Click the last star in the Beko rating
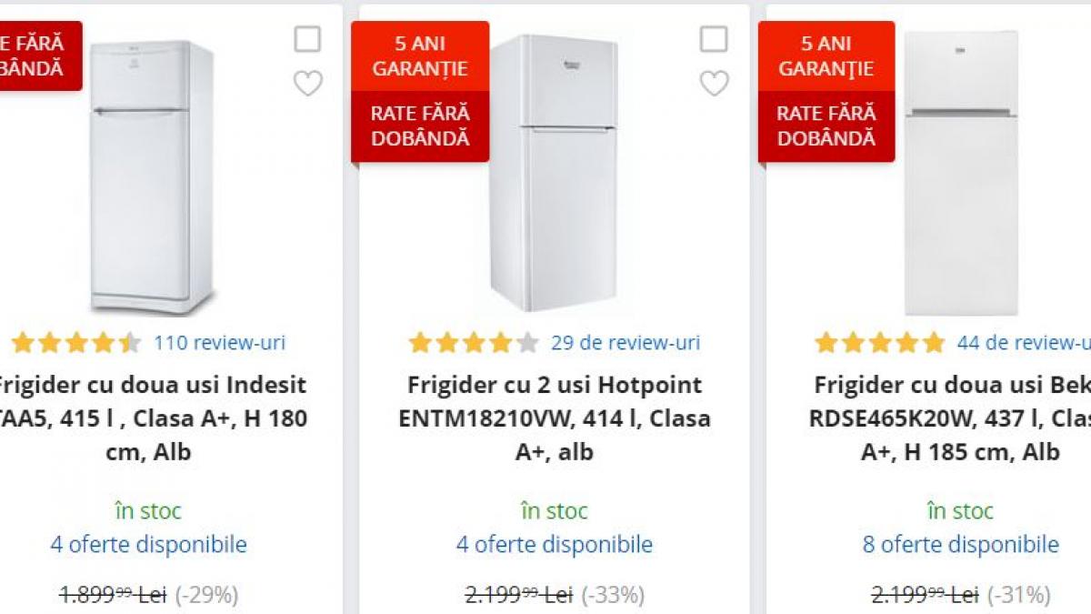The width and height of the screenshot is (1091, 614). [934, 343]
